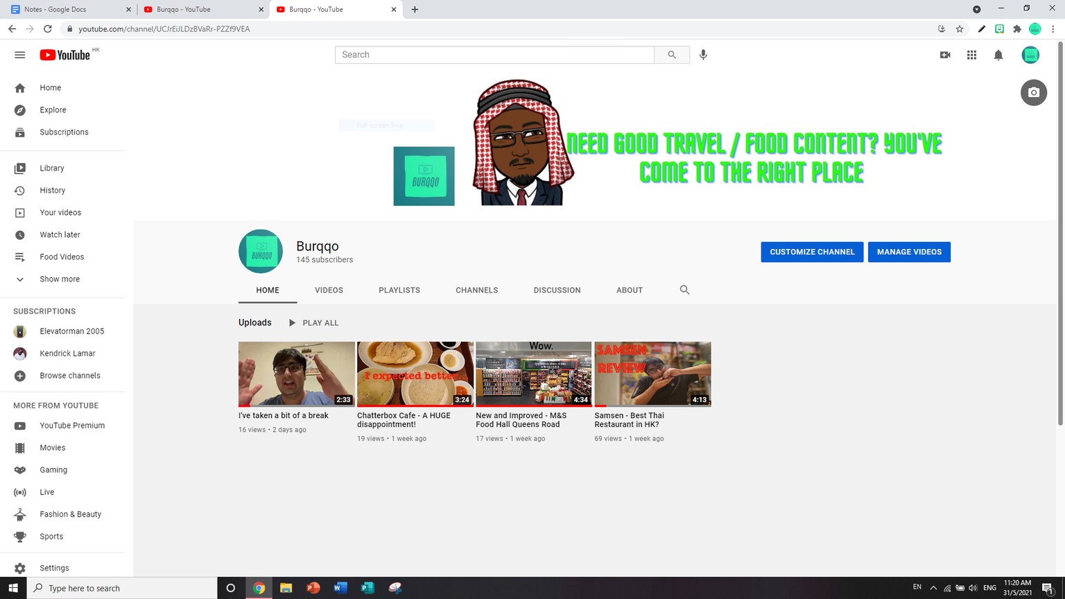Screen dimensions: 1065x599
Task: Click Windows taskbar search box
Action: (122, 588)
